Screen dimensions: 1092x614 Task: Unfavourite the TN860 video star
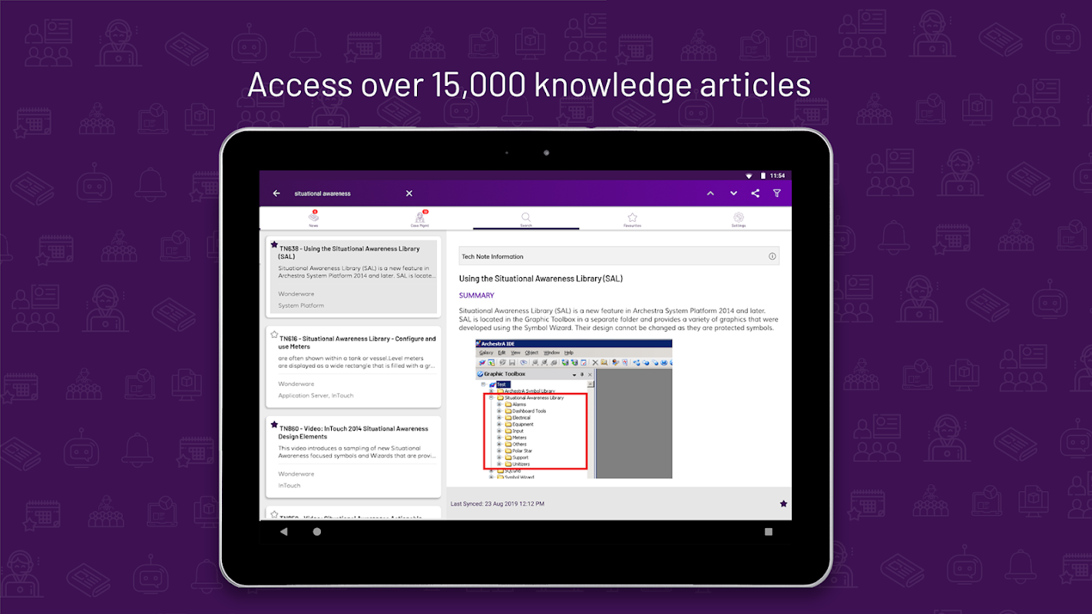point(274,424)
